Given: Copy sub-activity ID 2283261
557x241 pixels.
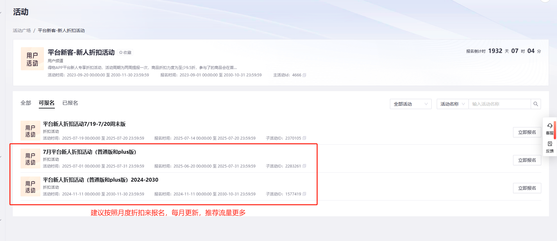Looking at the screenshot, I should pyautogui.click(x=304, y=166).
